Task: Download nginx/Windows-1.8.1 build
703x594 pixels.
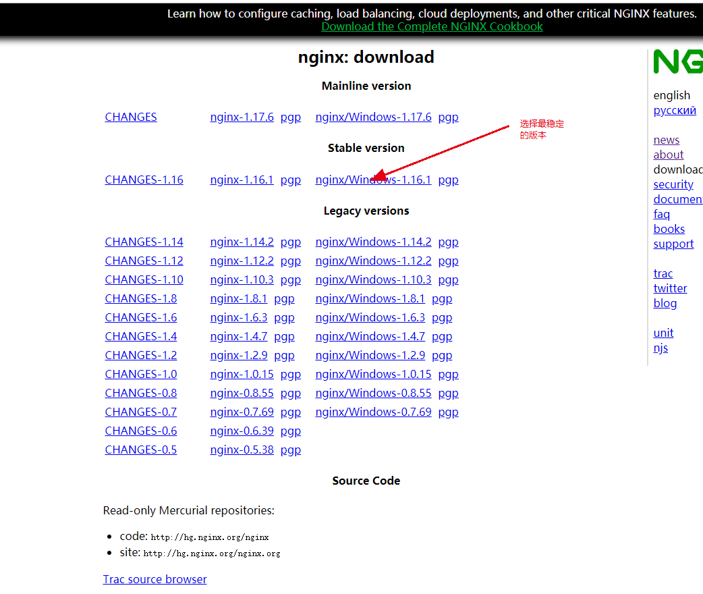Action: point(370,298)
